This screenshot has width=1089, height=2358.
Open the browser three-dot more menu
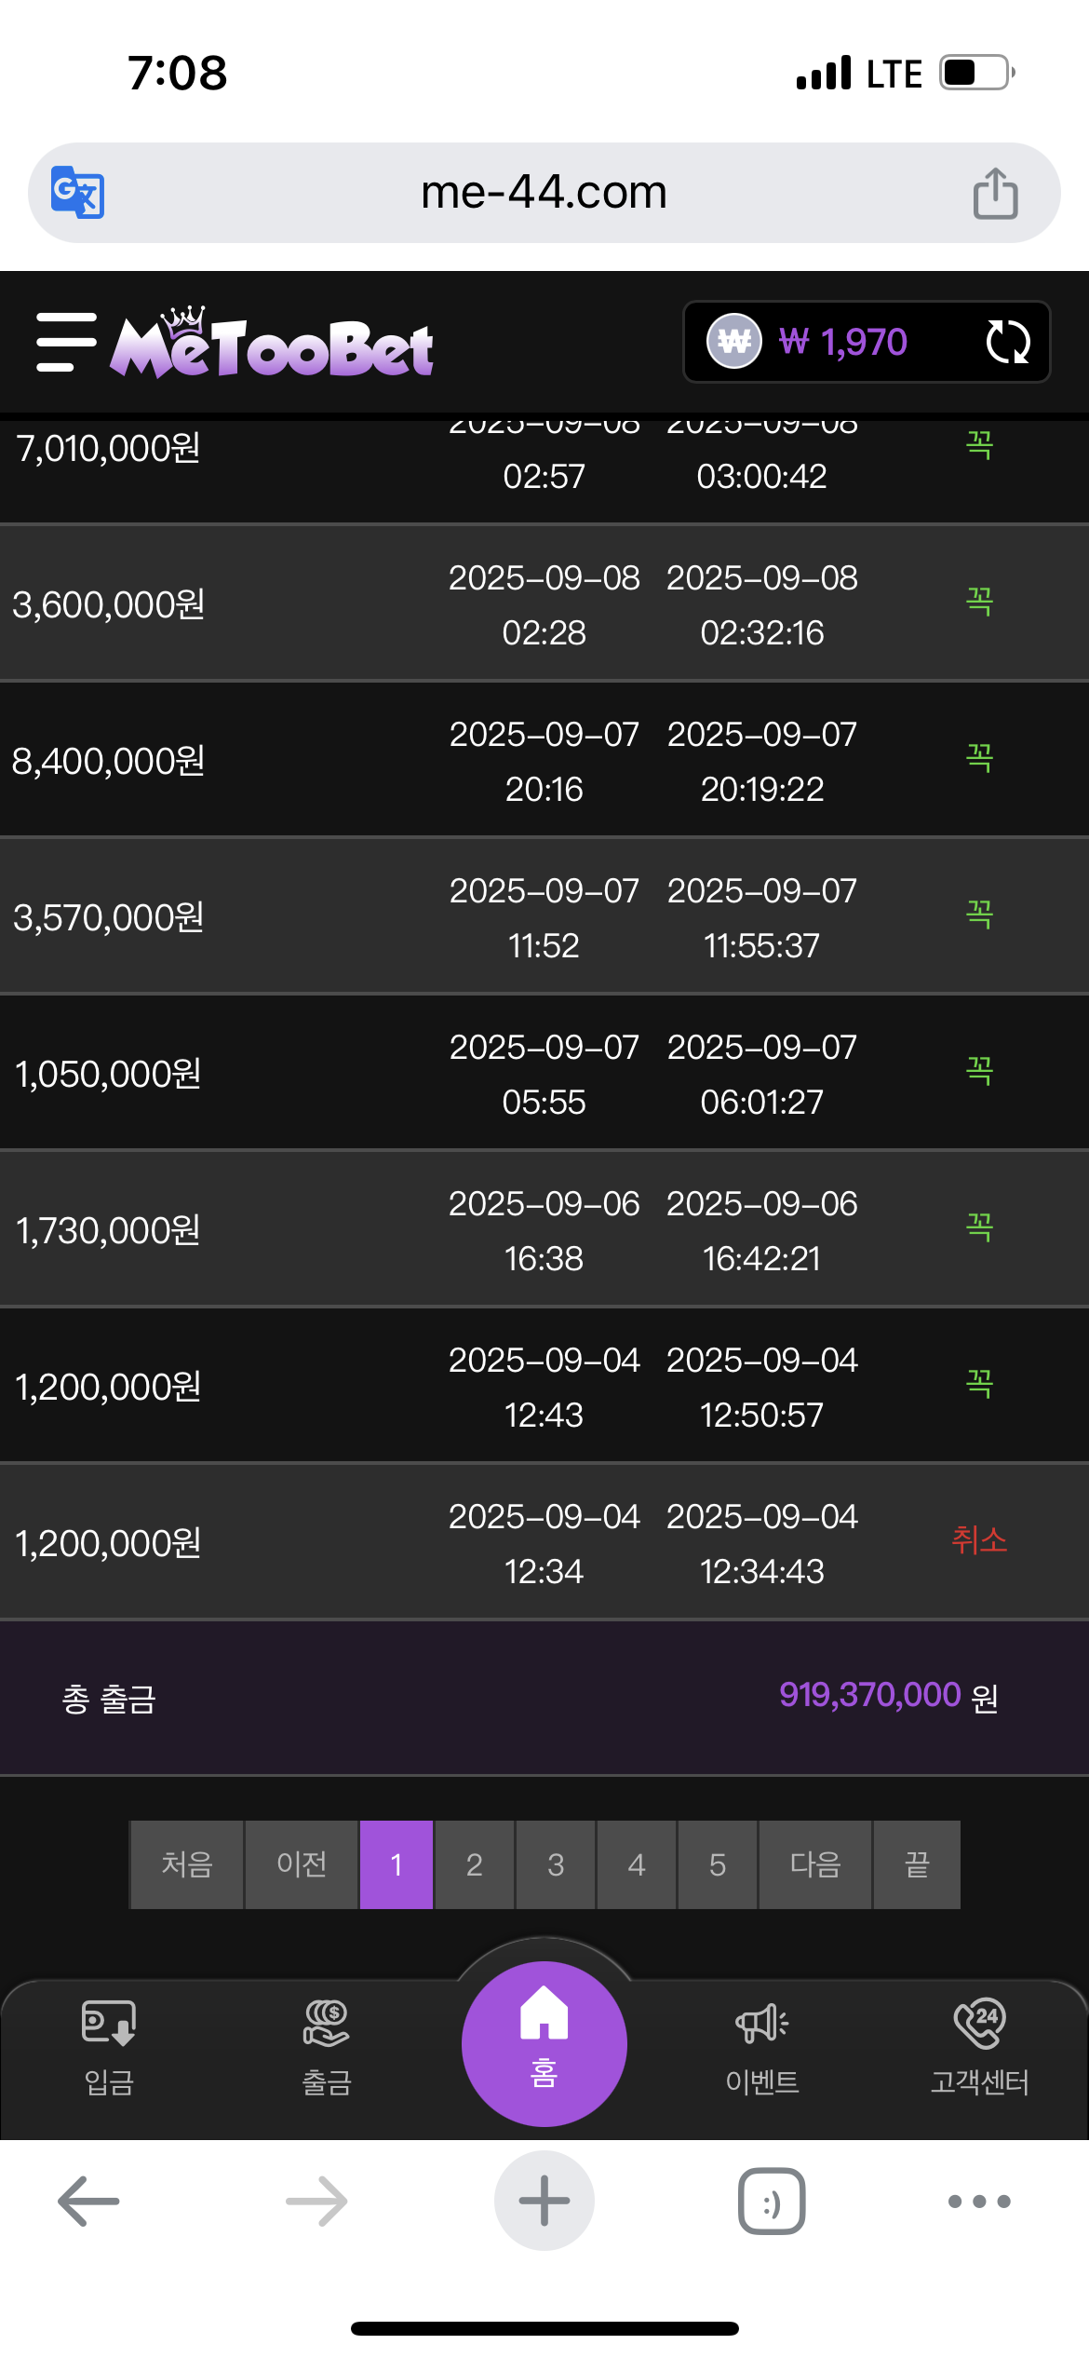(979, 2202)
